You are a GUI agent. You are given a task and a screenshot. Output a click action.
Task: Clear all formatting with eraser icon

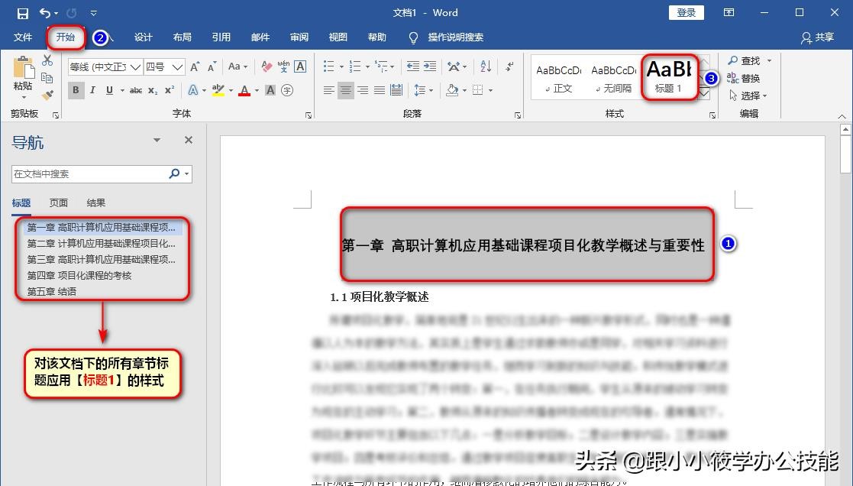point(267,66)
